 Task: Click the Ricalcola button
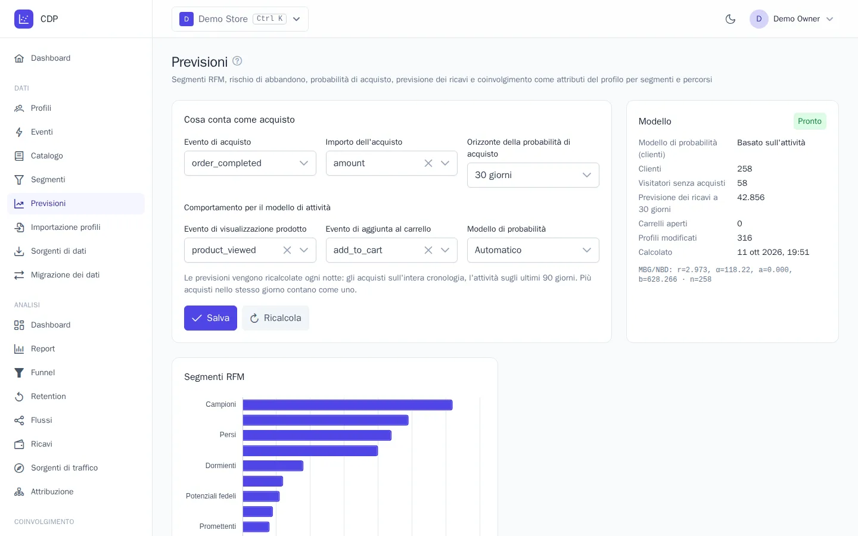tap(275, 318)
